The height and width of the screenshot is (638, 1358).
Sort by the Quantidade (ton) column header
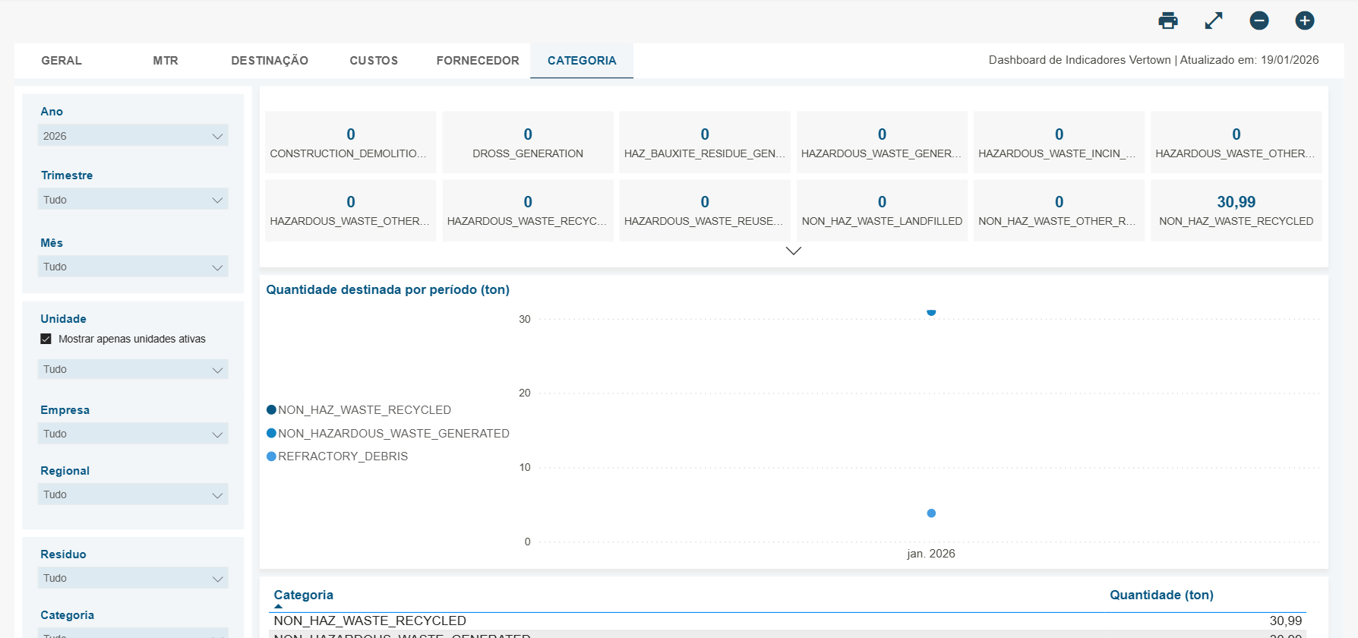coord(1161,595)
